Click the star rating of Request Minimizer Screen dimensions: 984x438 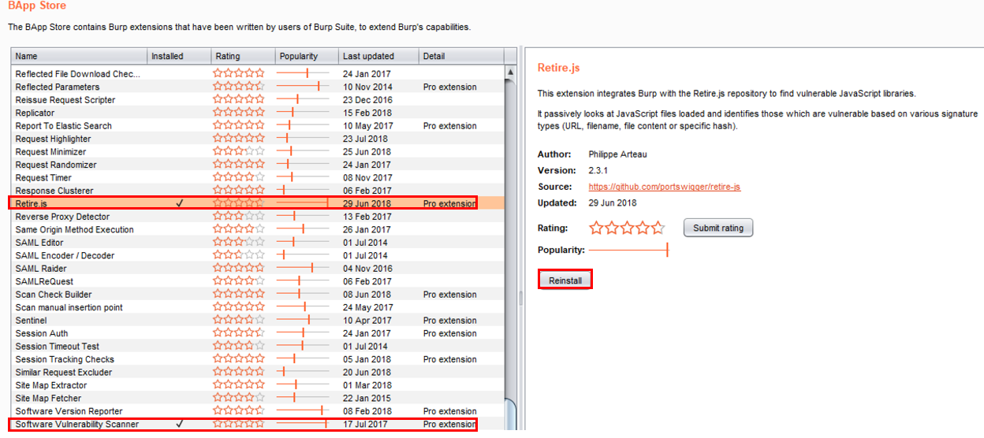[239, 152]
